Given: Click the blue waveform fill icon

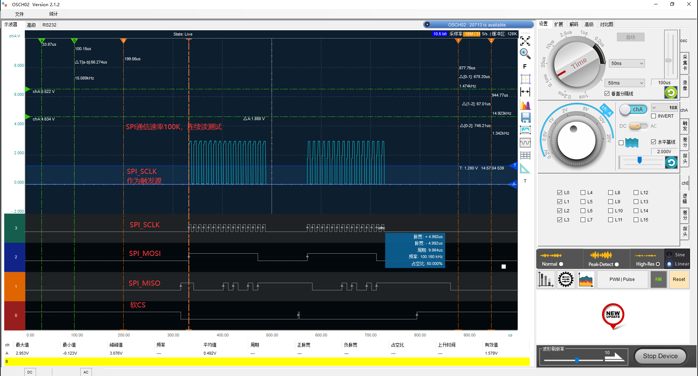Looking at the screenshot, I should click(632, 143).
